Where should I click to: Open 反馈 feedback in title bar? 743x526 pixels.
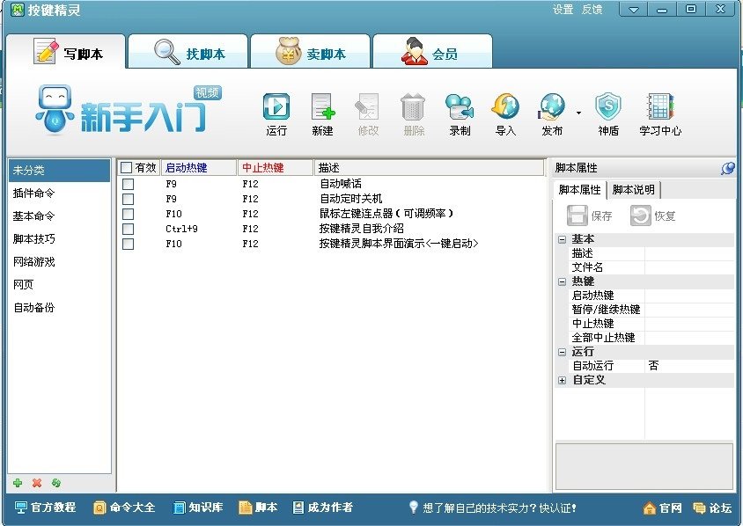(592, 10)
